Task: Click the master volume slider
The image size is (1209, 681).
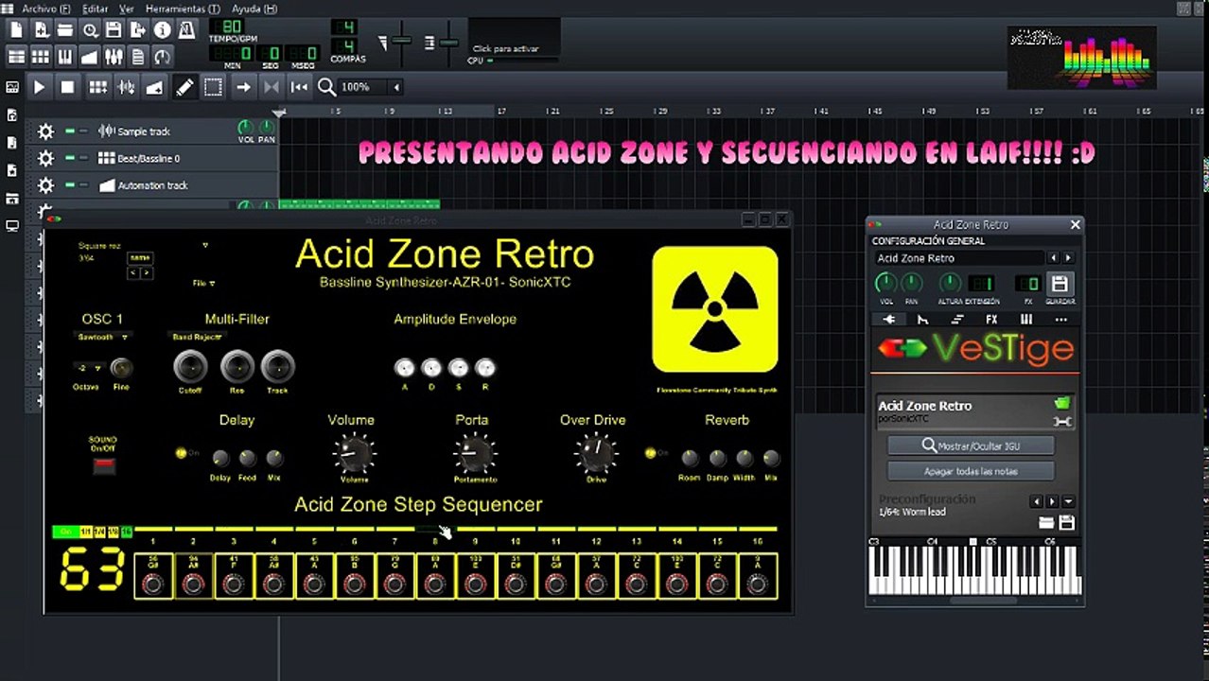Action: click(x=402, y=43)
